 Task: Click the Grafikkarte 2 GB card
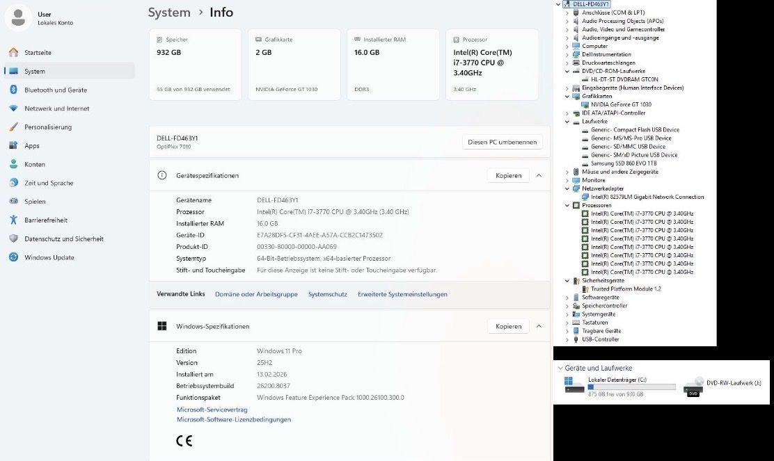coord(294,65)
